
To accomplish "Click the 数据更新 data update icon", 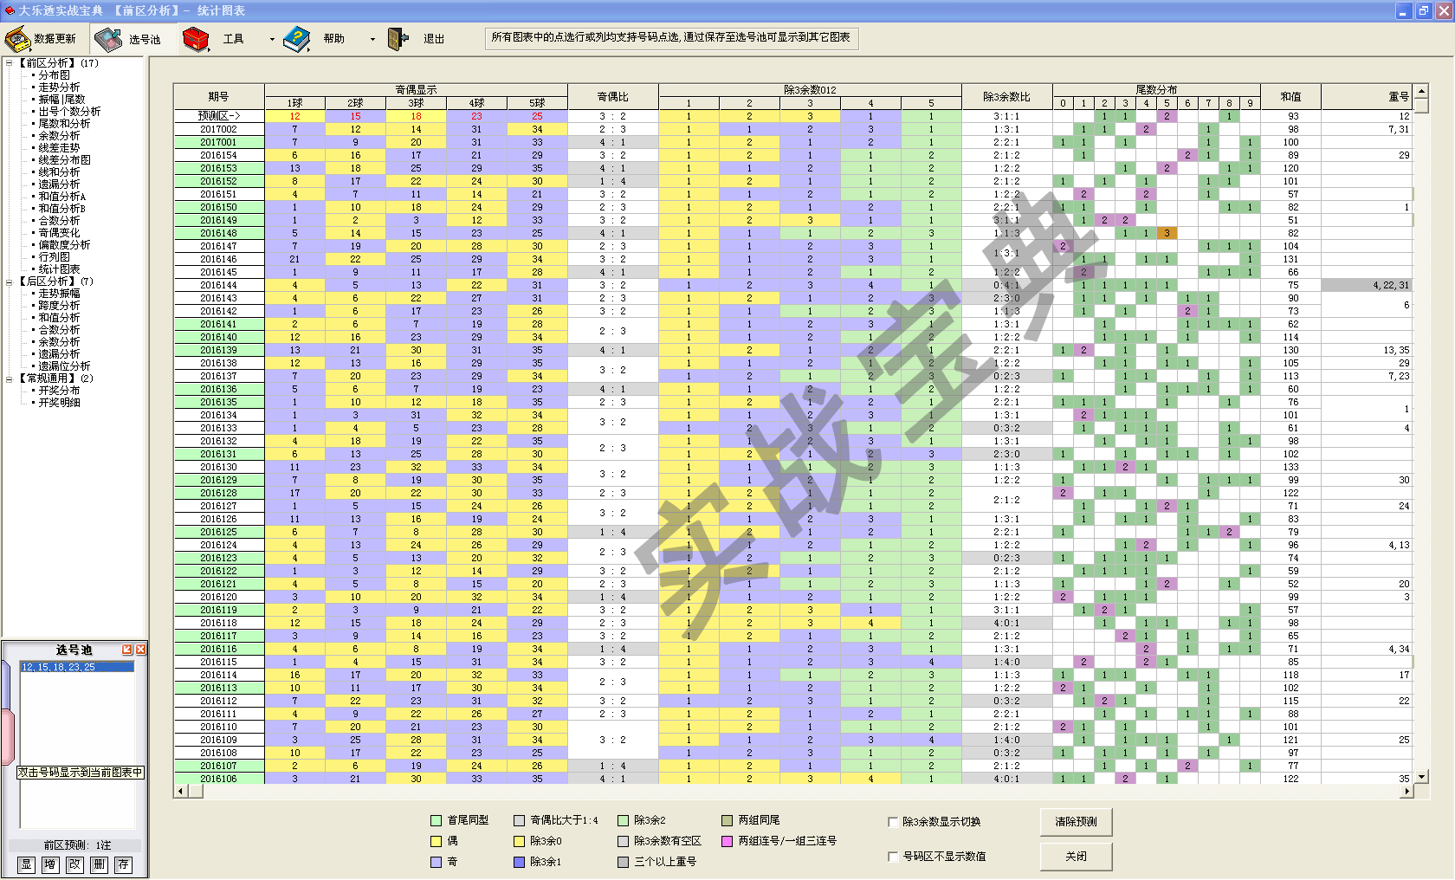I will [x=17, y=39].
